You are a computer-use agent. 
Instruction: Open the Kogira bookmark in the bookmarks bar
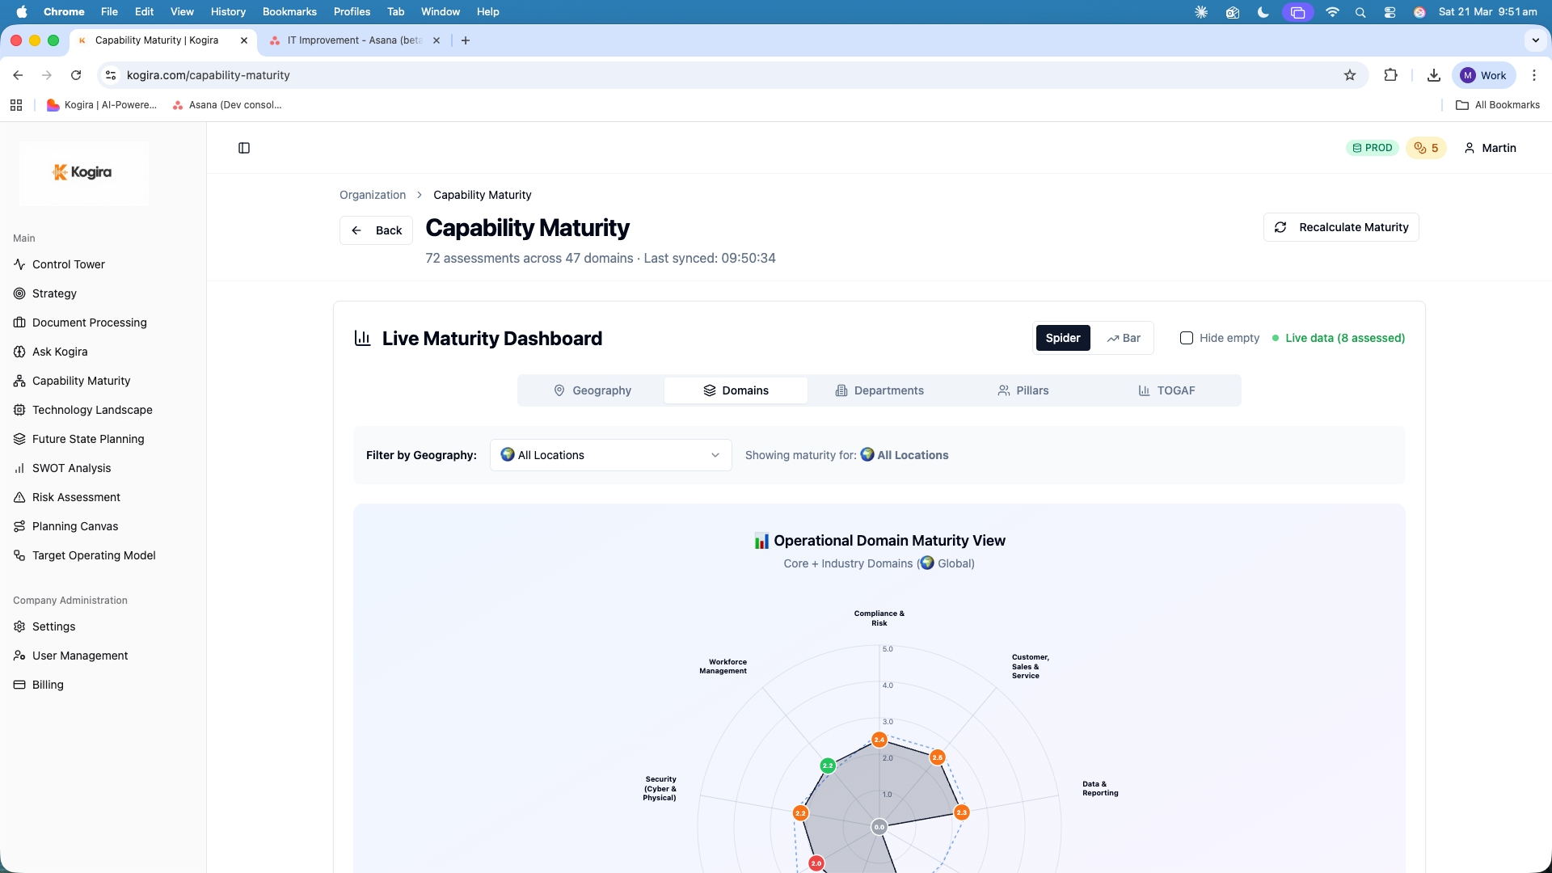[102, 105]
